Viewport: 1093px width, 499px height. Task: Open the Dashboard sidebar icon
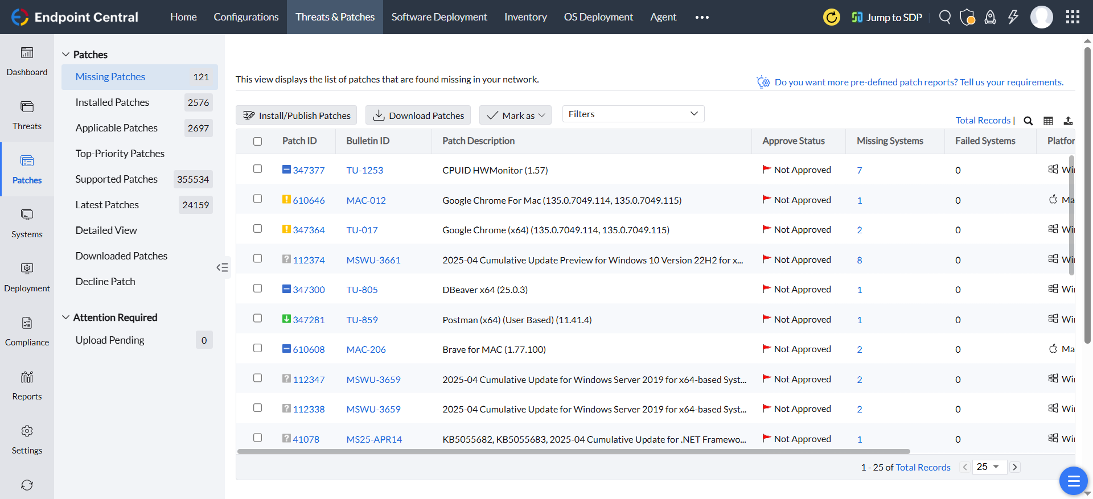click(x=27, y=61)
